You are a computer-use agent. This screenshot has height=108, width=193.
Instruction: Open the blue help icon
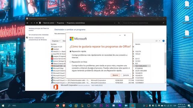tap(163, 41)
